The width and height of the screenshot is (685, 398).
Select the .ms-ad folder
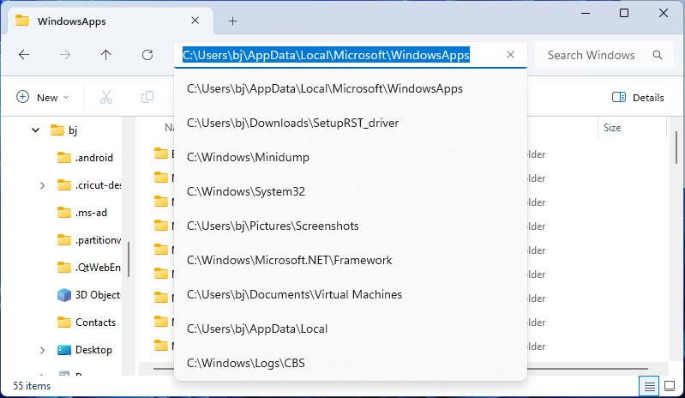pyautogui.click(x=82, y=213)
